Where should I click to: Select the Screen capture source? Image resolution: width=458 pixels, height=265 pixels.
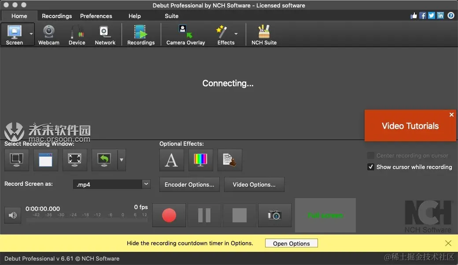pos(14,35)
